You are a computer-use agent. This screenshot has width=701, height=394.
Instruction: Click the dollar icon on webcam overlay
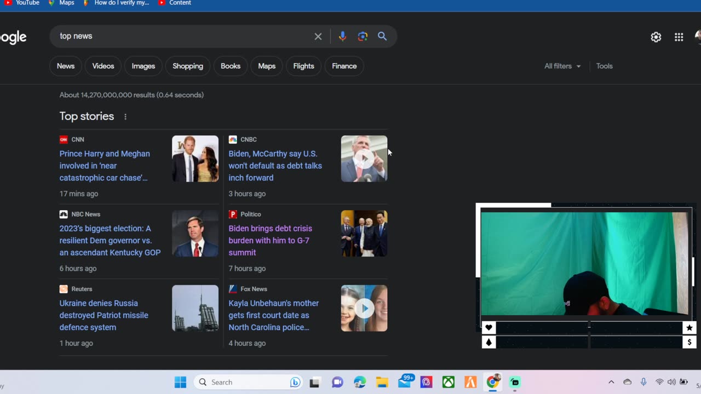pyautogui.click(x=689, y=342)
